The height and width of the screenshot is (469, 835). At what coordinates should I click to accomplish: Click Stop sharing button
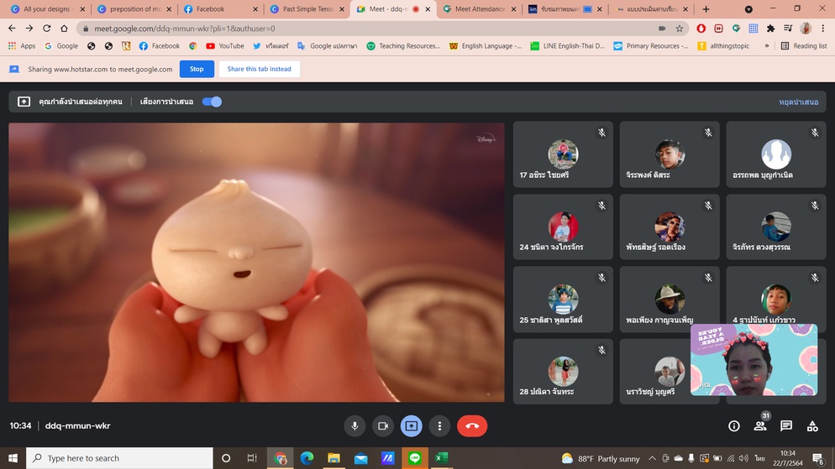[197, 69]
